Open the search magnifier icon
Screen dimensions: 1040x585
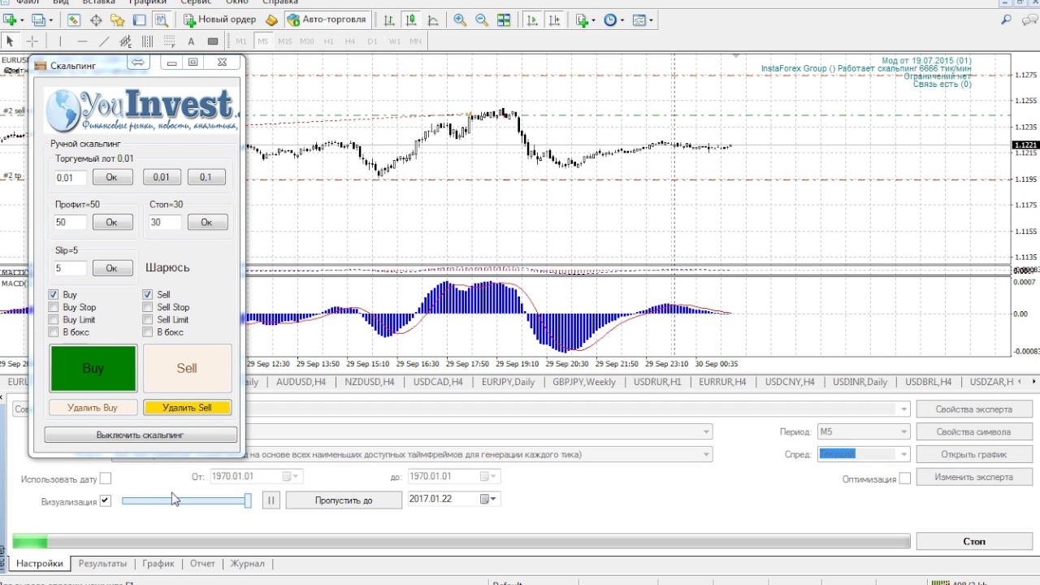pyautogui.click(x=1007, y=19)
